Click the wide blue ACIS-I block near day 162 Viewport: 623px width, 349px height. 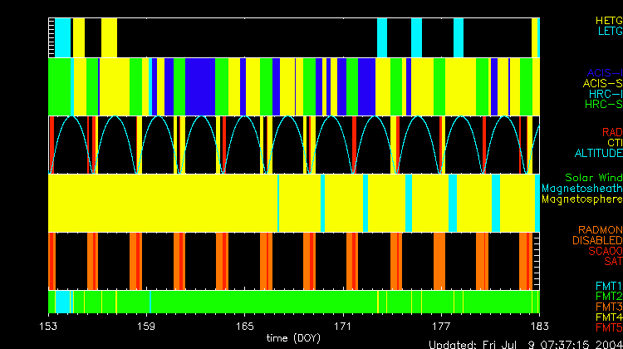point(201,87)
